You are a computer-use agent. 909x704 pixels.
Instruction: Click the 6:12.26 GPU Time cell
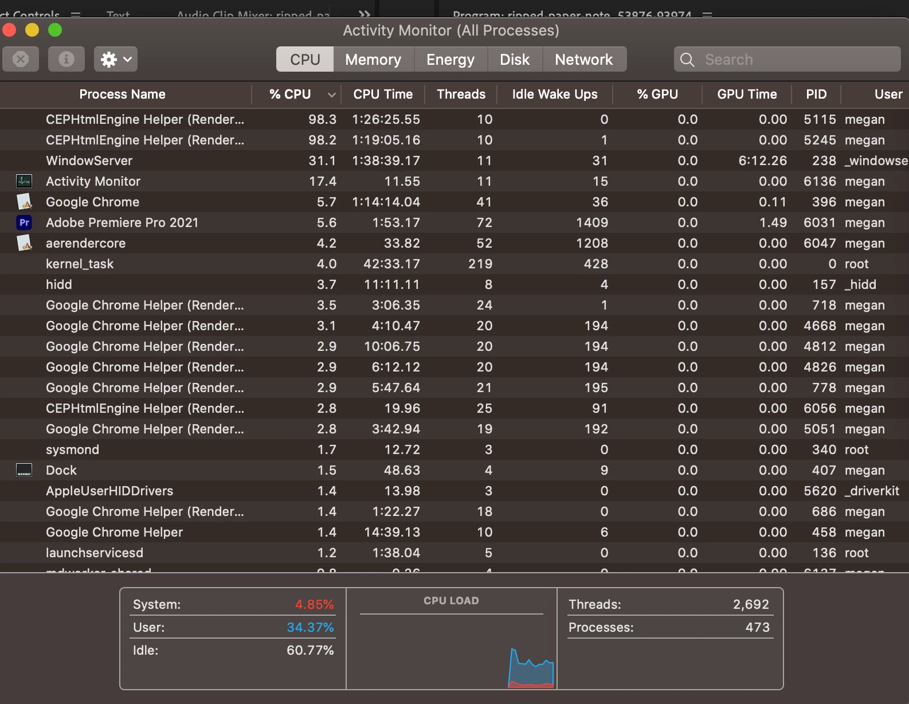click(762, 161)
